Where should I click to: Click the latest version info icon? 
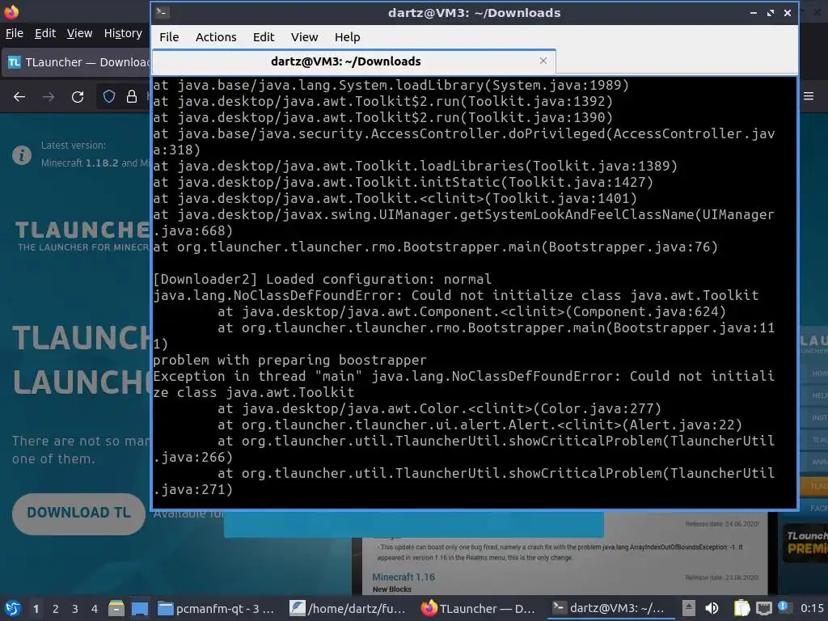tap(22, 154)
